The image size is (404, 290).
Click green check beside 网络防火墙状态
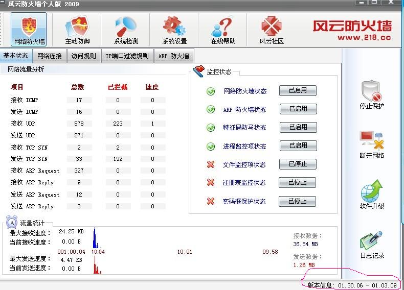point(211,91)
